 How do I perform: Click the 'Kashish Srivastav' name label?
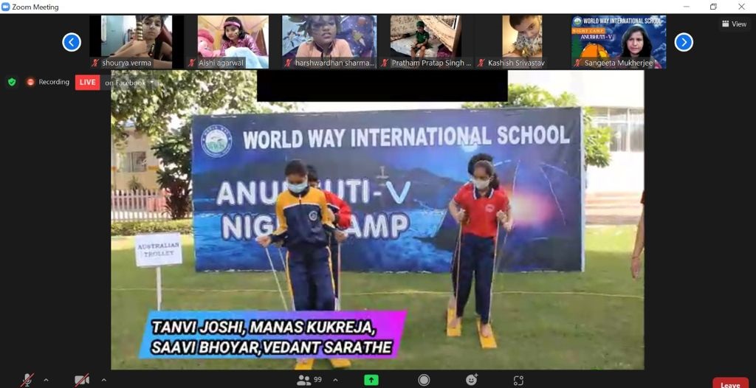click(516, 63)
